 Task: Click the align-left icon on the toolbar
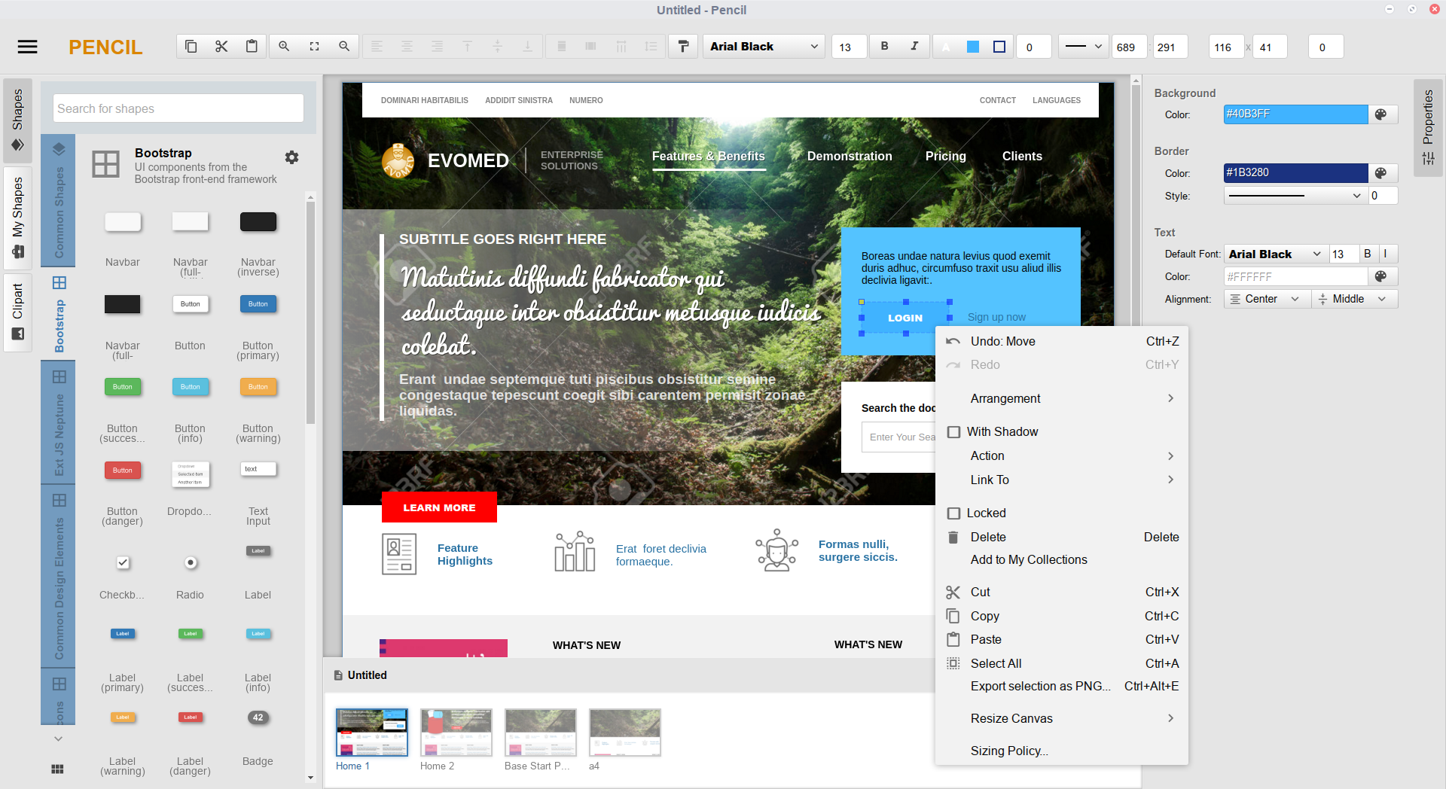coord(377,46)
